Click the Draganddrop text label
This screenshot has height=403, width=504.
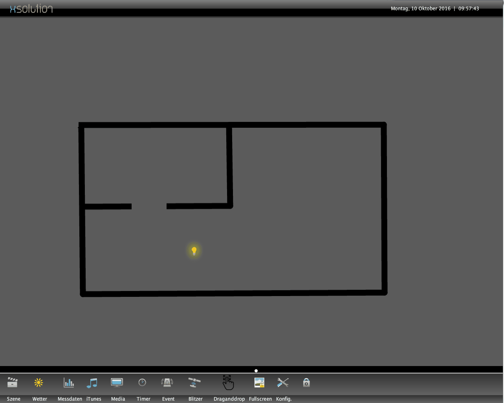(229, 399)
